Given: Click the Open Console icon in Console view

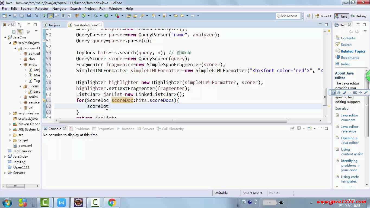Looking at the screenshot, I should tap(310, 129).
